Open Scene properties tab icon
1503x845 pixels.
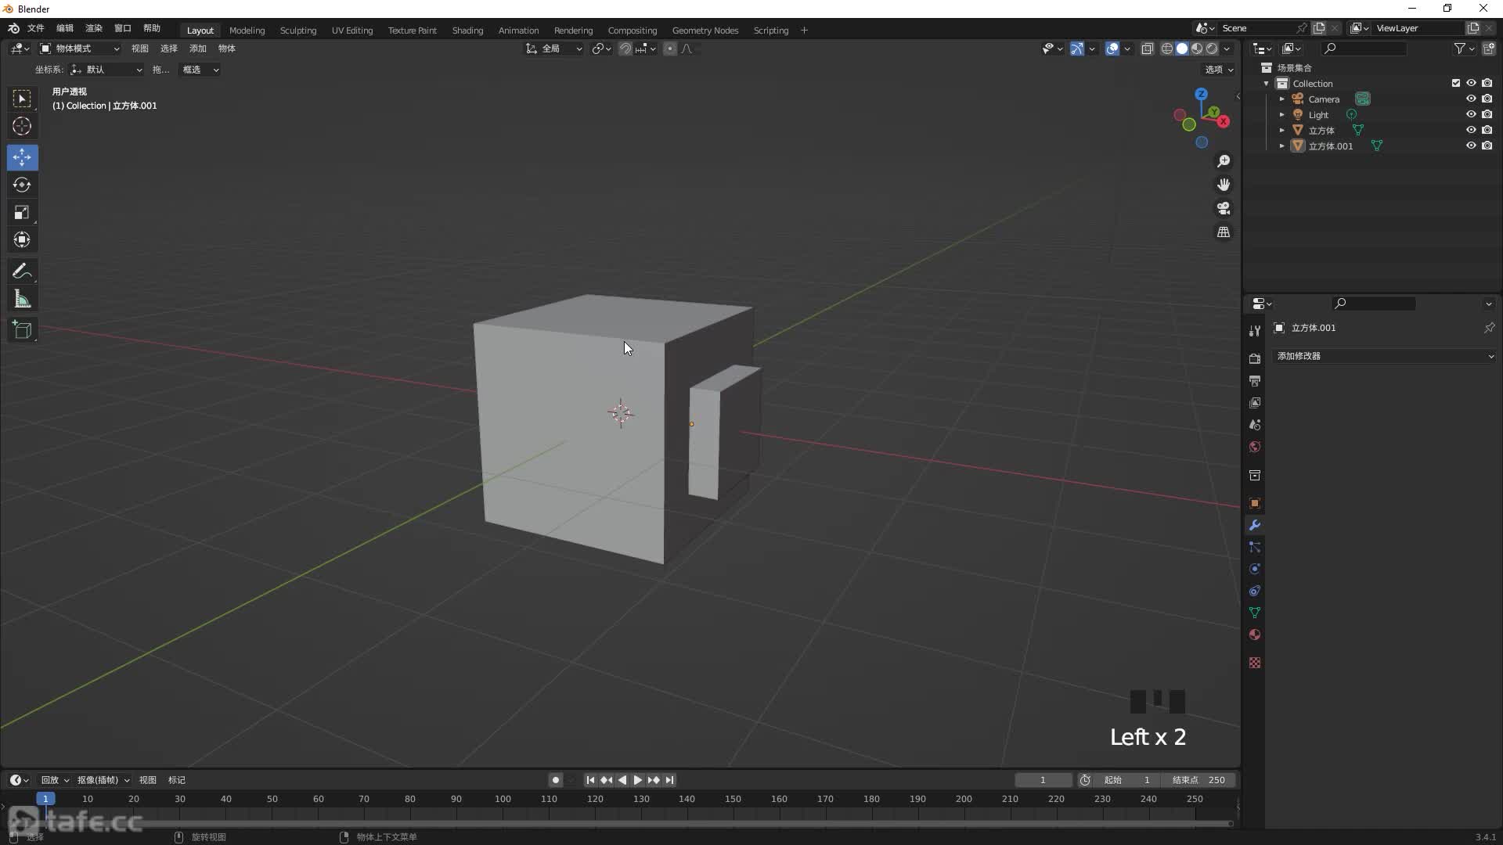click(x=1255, y=424)
